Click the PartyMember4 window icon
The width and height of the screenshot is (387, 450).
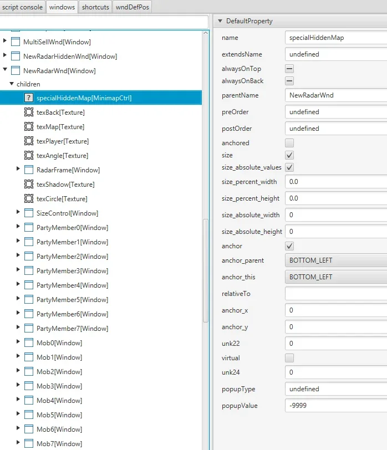28,285
